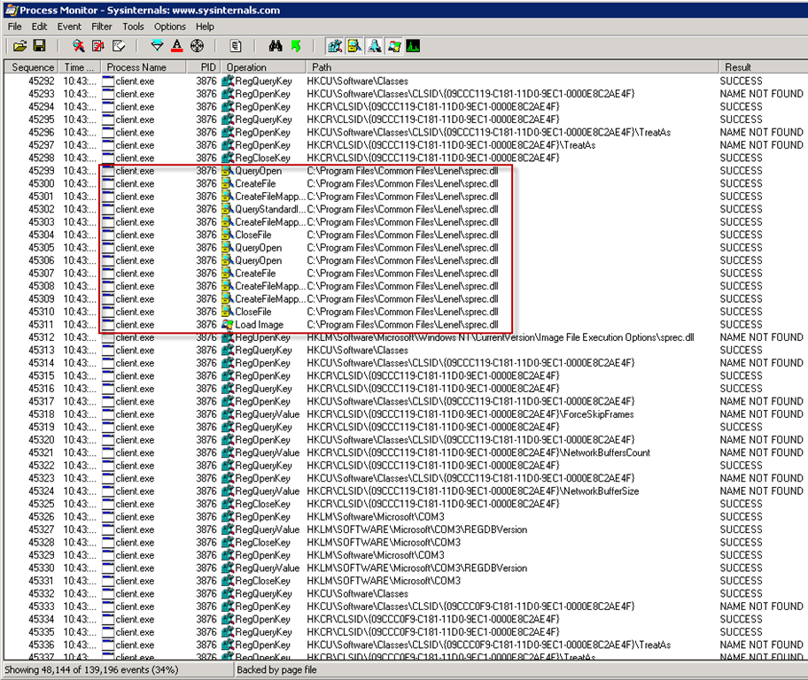Click the Find binoculars icon

tap(276, 45)
